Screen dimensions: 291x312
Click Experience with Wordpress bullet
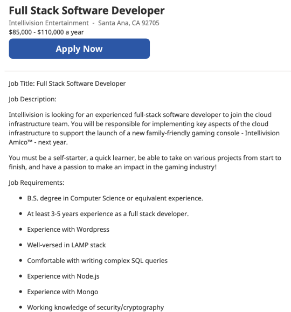(68, 230)
